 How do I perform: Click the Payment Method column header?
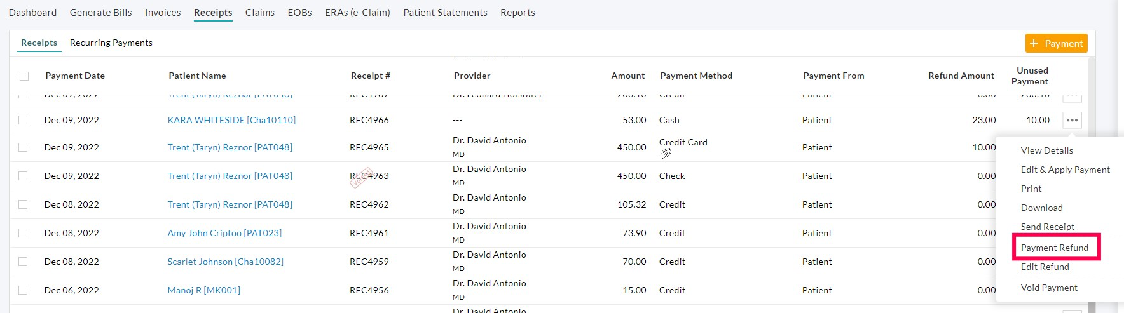(696, 76)
